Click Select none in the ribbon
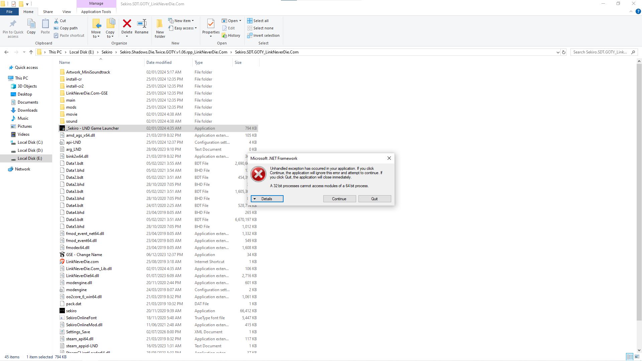Viewport: 642px width, 361px height. point(260,28)
